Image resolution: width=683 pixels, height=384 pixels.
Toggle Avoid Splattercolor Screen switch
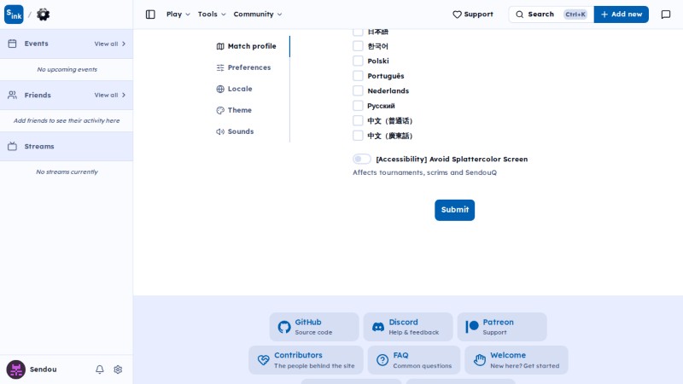[361, 159]
